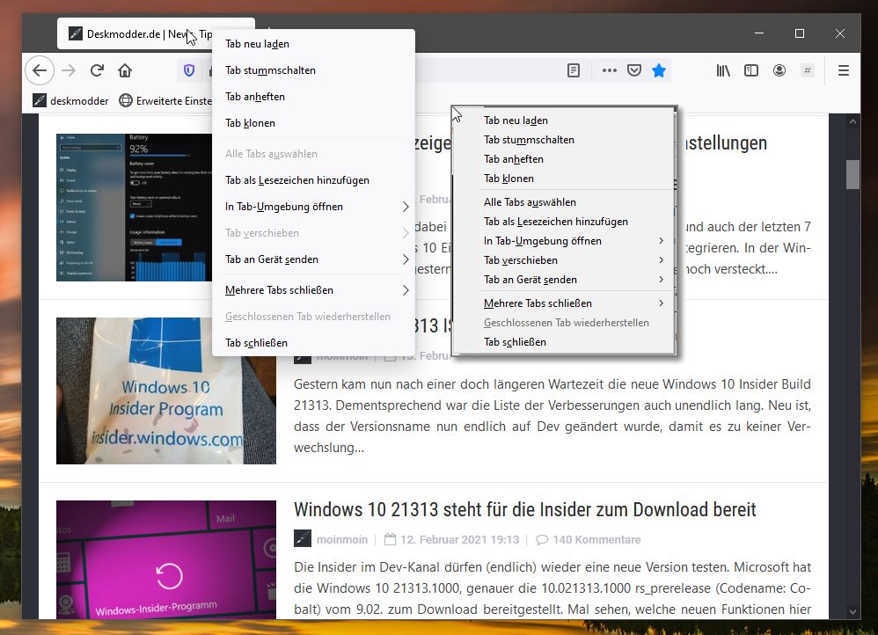Open the Library icon in the toolbar

point(723,70)
